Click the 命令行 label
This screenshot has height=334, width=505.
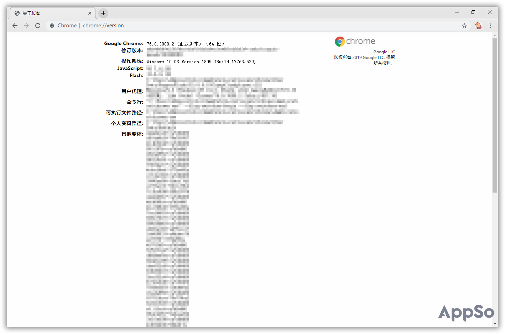135,102
